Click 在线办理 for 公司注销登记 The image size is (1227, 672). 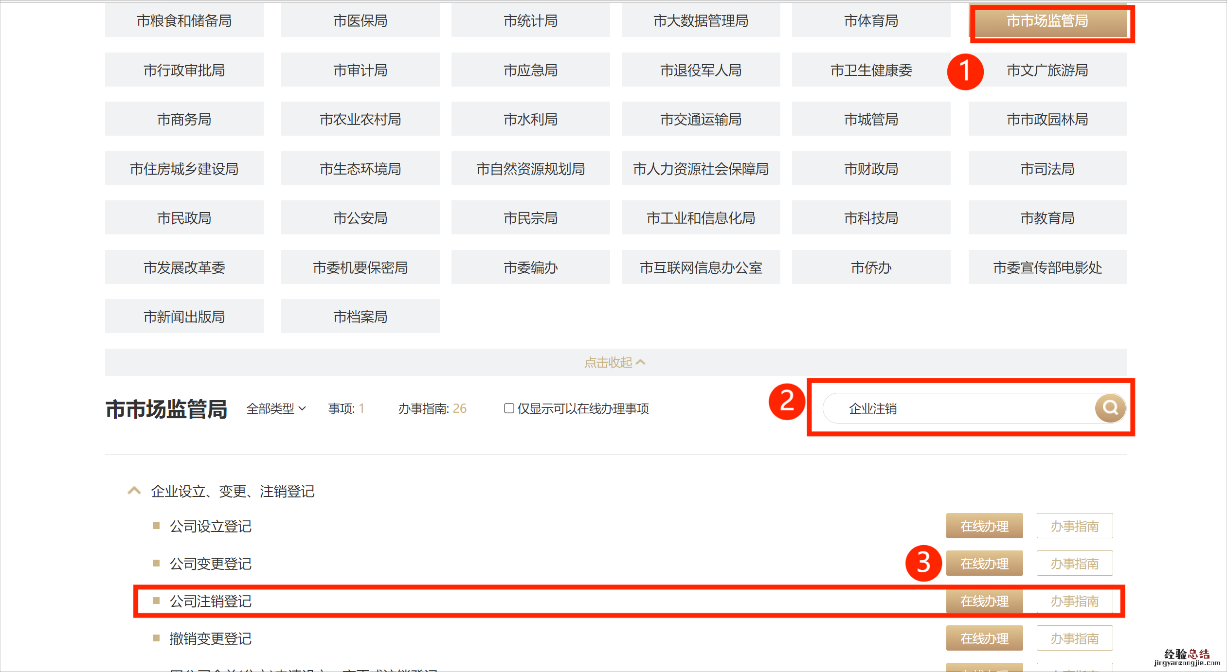[984, 601]
